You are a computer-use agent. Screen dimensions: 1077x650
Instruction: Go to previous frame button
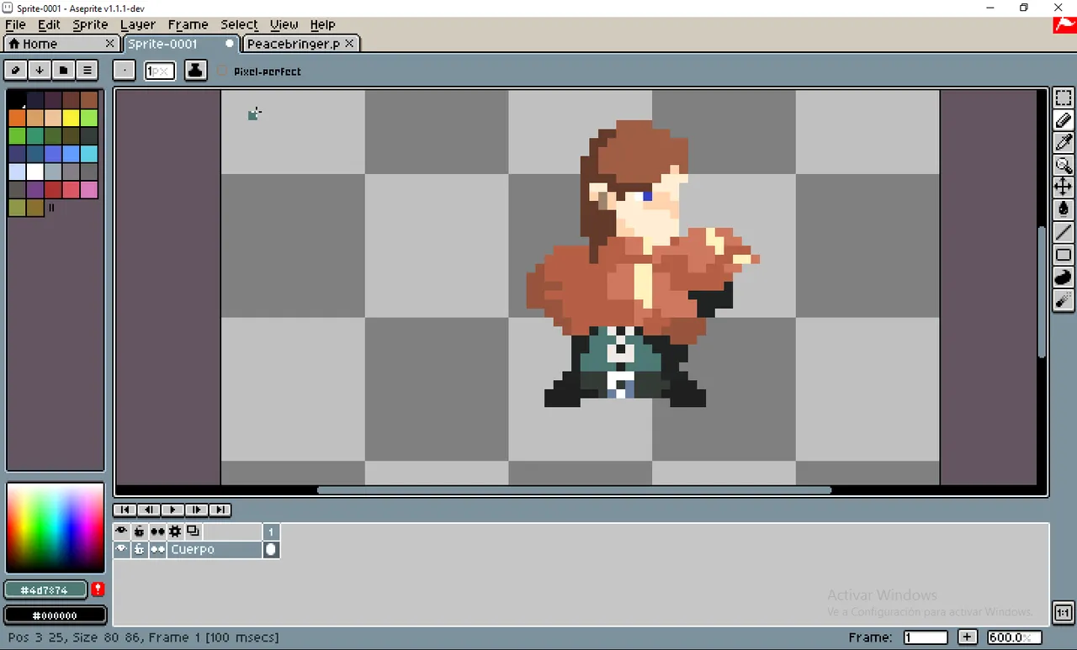(148, 510)
